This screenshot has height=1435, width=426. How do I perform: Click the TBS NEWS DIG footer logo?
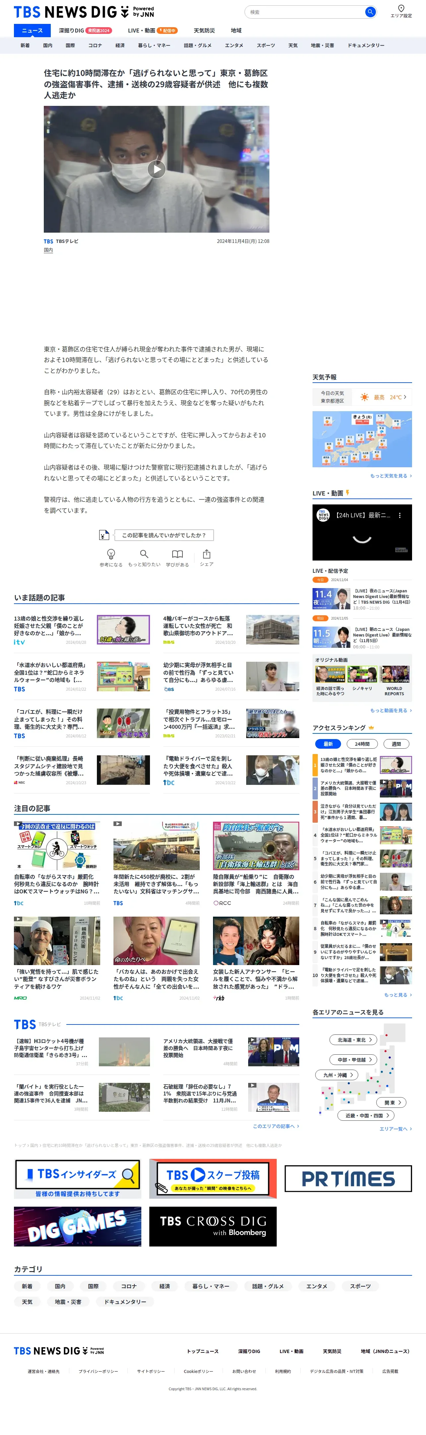tap(59, 1351)
